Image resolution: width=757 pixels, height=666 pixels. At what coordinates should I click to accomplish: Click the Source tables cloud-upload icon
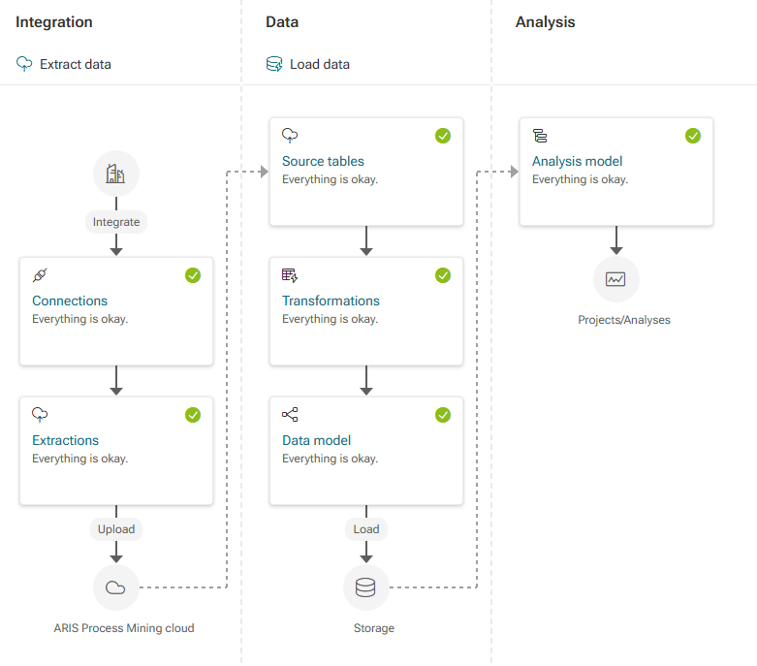coord(290,135)
